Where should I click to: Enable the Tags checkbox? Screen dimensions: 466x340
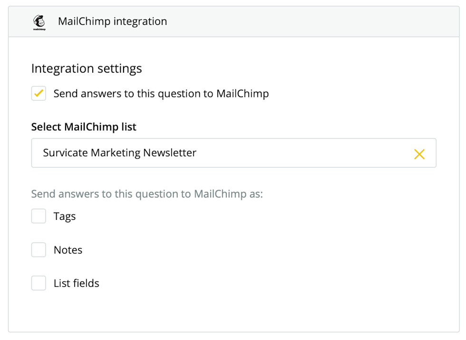[x=39, y=217]
